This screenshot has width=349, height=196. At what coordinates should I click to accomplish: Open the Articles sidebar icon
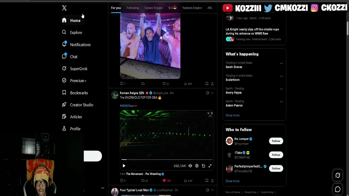tap(64, 117)
